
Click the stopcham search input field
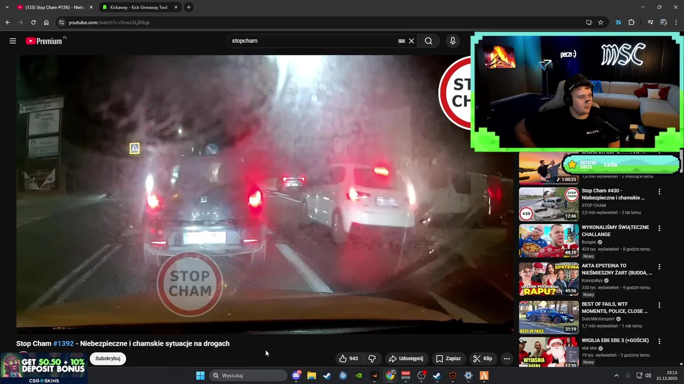313,41
